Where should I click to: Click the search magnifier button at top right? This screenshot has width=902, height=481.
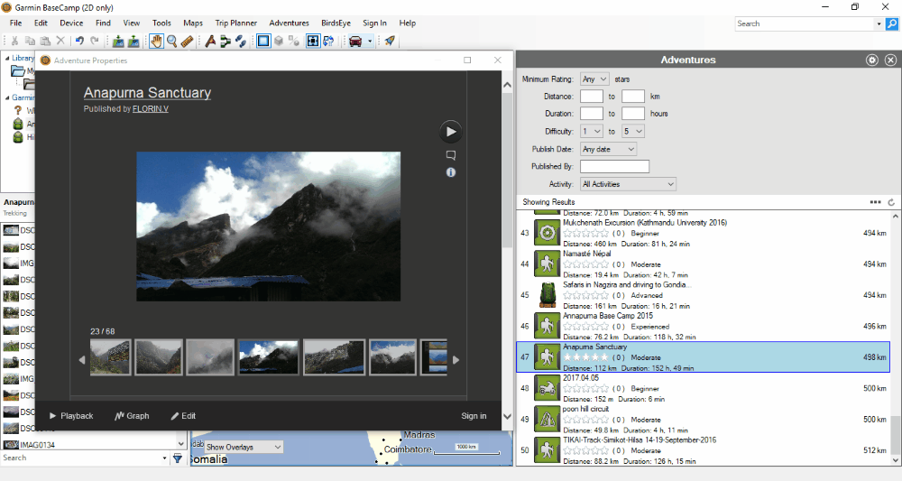coord(892,23)
